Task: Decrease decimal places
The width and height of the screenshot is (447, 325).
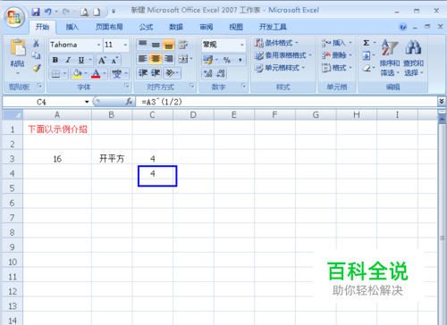Action: coord(221,73)
